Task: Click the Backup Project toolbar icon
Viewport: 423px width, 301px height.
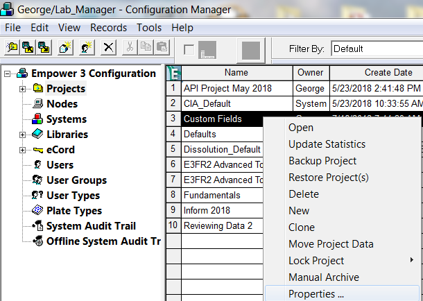Action: (28, 48)
